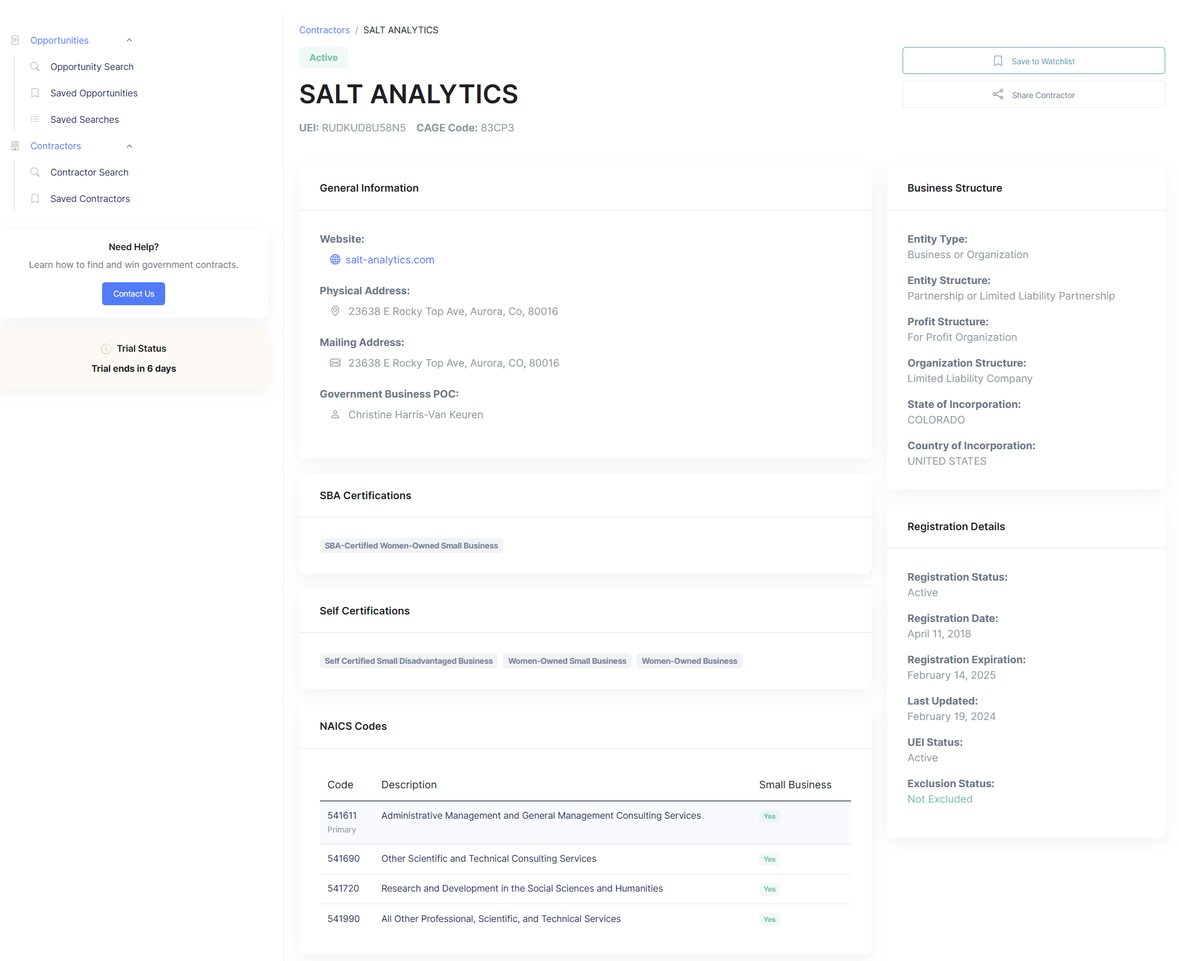This screenshot has width=1179, height=961.
Task: Click Share Contractor button
Action: (1033, 95)
